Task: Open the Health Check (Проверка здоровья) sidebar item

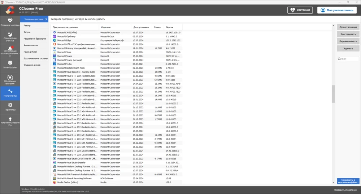Action: pyautogui.click(x=10, y=22)
